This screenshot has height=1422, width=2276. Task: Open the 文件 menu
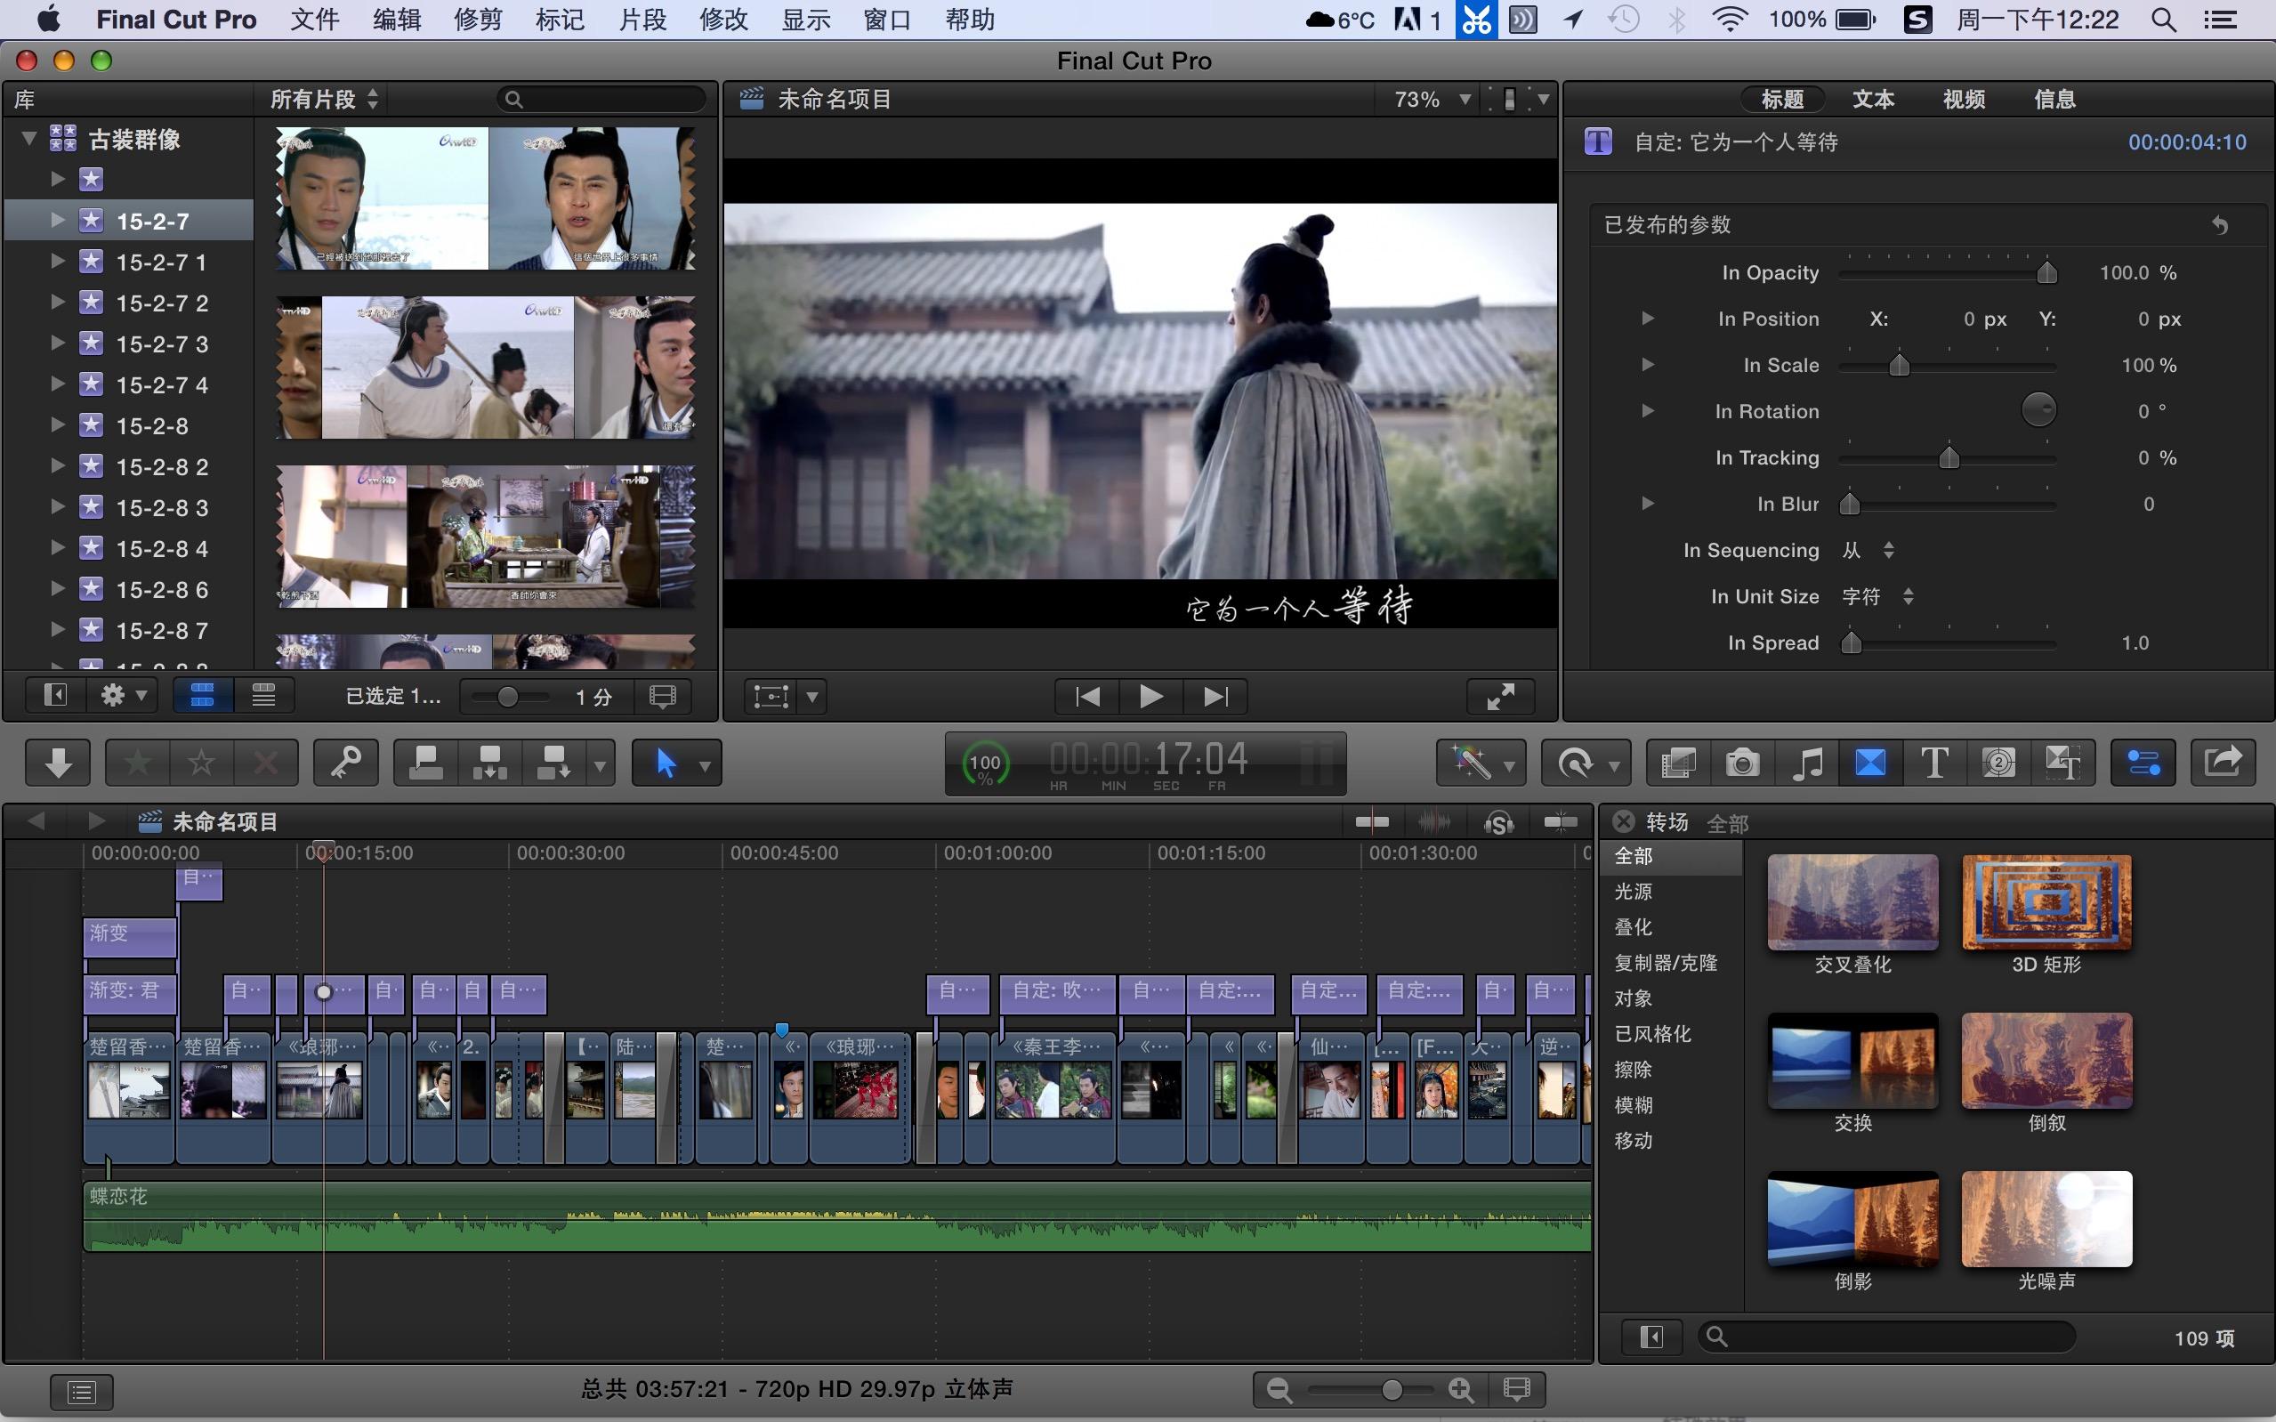coord(315,20)
